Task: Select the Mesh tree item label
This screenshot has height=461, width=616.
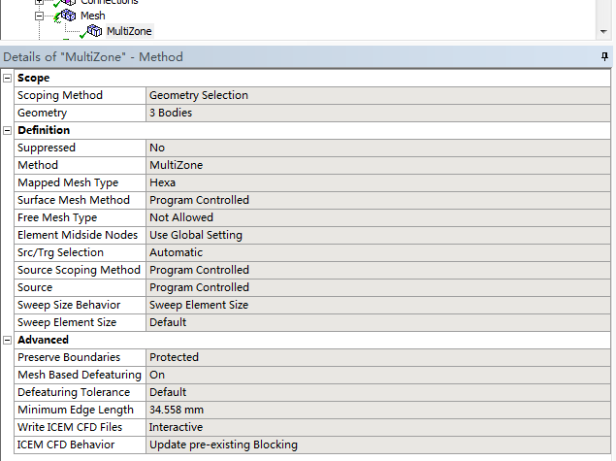Action: tap(93, 16)
